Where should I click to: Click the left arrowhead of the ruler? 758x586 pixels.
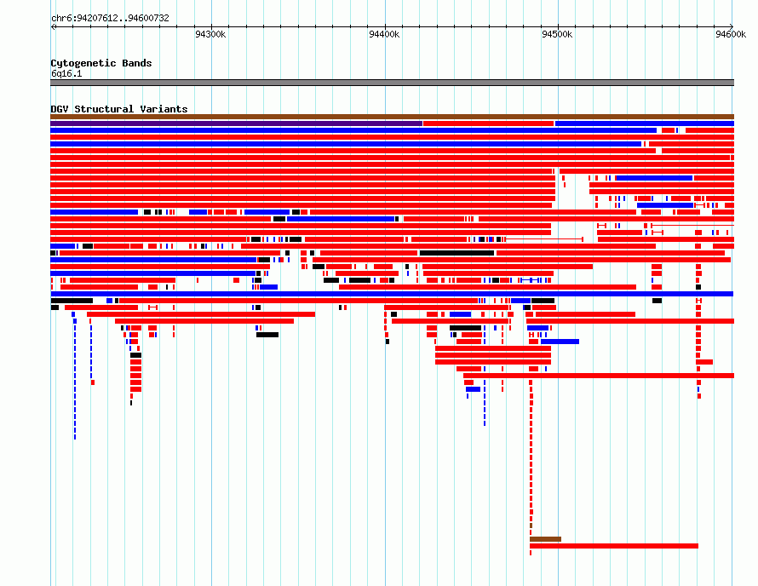click(x=53, y=26)
